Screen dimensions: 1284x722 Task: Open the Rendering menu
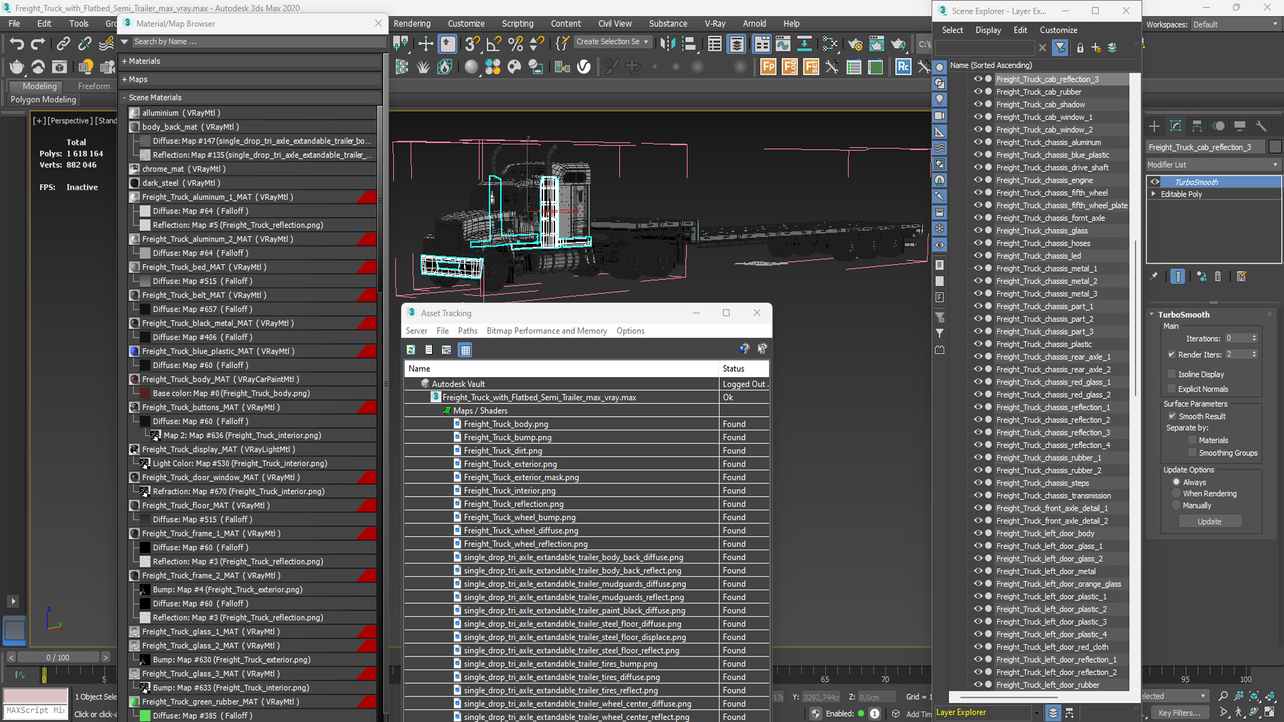[x=412, y=23]
